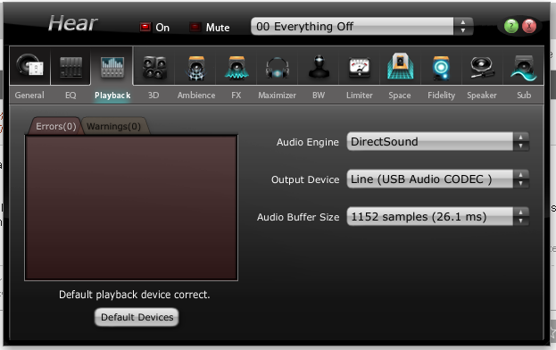
Task: Step the preset selector arrows
Action: pyautogui.click(x=463, y=26)
